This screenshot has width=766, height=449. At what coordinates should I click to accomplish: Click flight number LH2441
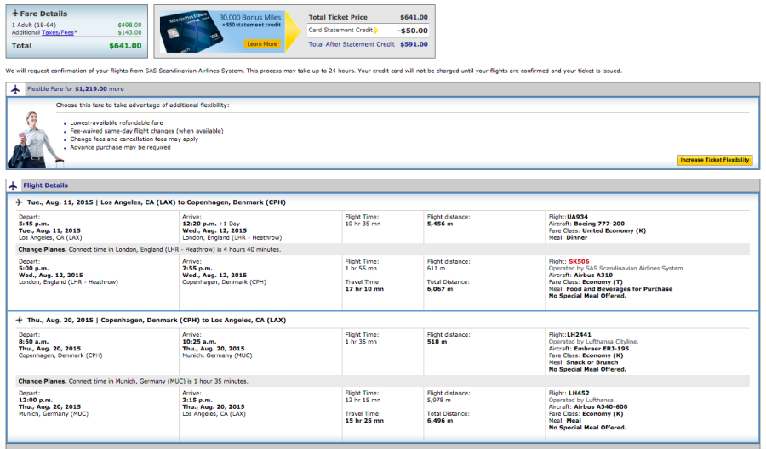[579, 335]
